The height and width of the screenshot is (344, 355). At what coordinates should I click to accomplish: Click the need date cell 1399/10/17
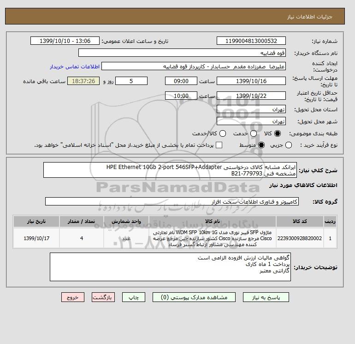pos(36,238)
